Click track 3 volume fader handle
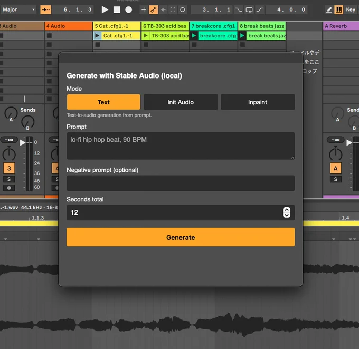 coord(22,143)
